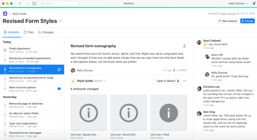Open the Info Icon: Square Dot artboard thumbnail
Screen dimensions: 257x140
(89, 113)
